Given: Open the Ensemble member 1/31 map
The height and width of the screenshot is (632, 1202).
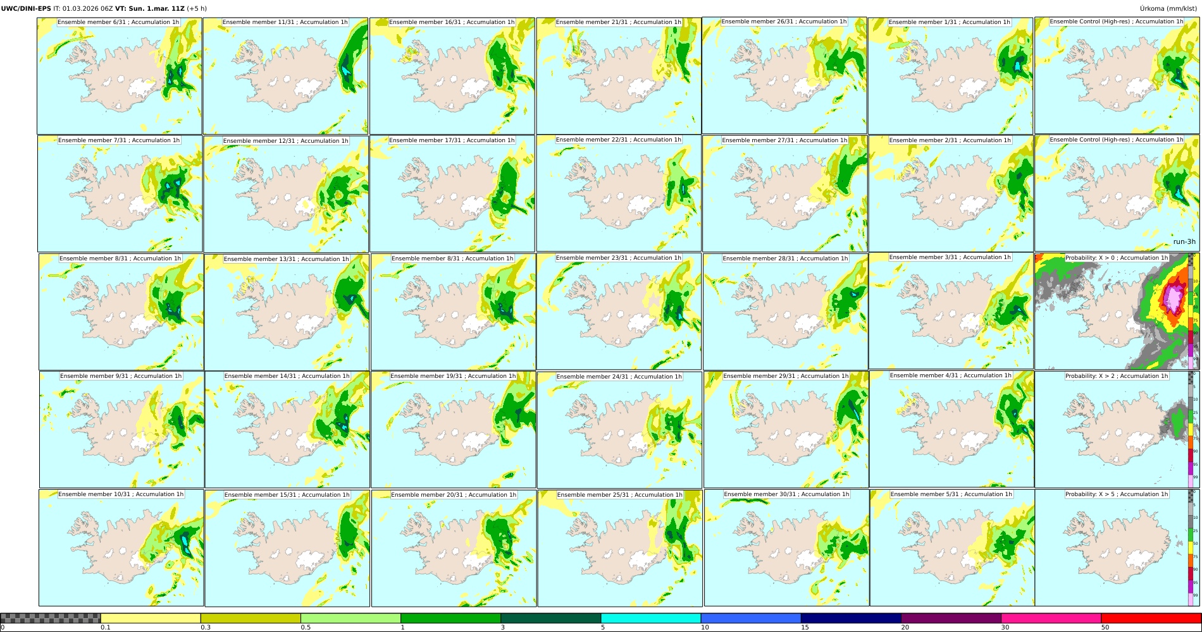Looking at the screenshot, I should pyautogui.click(x=951, y=75).
